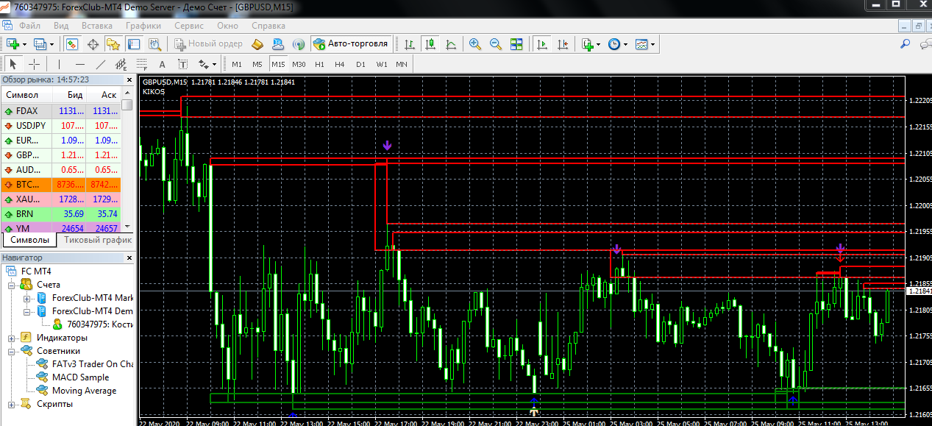Zoom out of the chart
This screenshot has height=426, width=932.
click(x=496, y=44)
